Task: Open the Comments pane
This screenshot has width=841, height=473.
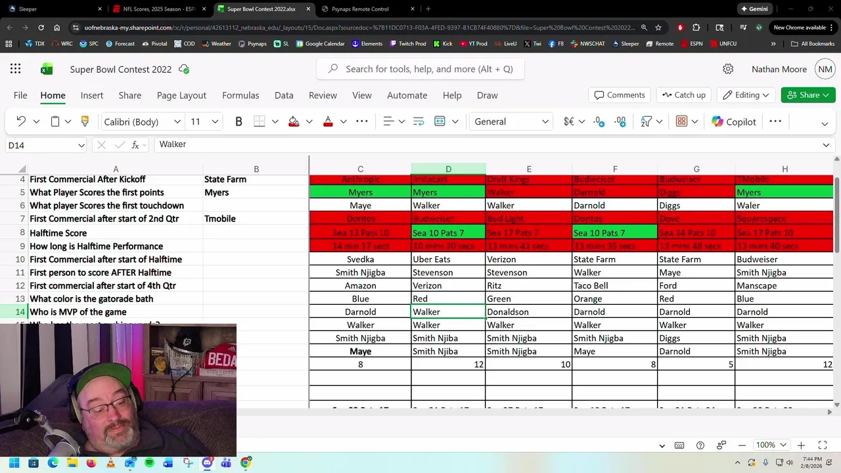Action: click(x=620, y=95)
